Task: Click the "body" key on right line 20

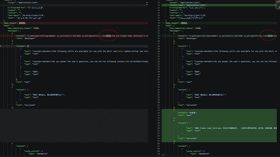Action: pyautogui.click(x=168, y=25)
